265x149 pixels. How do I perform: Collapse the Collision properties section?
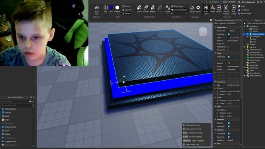click(x=215, y=130)
